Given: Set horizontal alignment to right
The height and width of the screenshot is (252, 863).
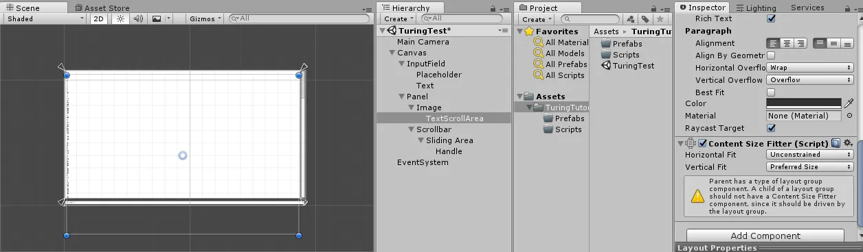Looking at the screenshot, I should (x=801, y=43).
